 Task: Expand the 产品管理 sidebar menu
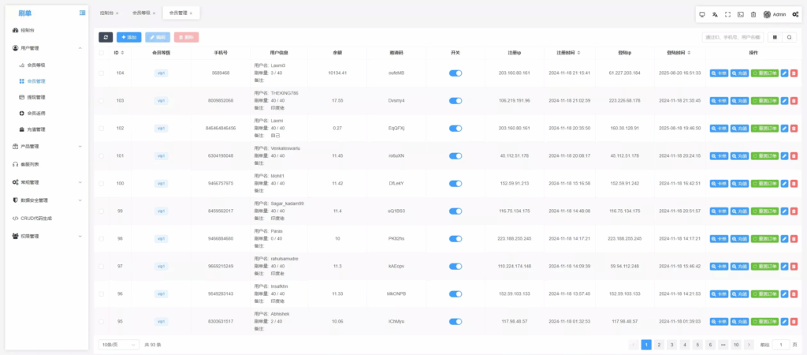coord(47,146)
